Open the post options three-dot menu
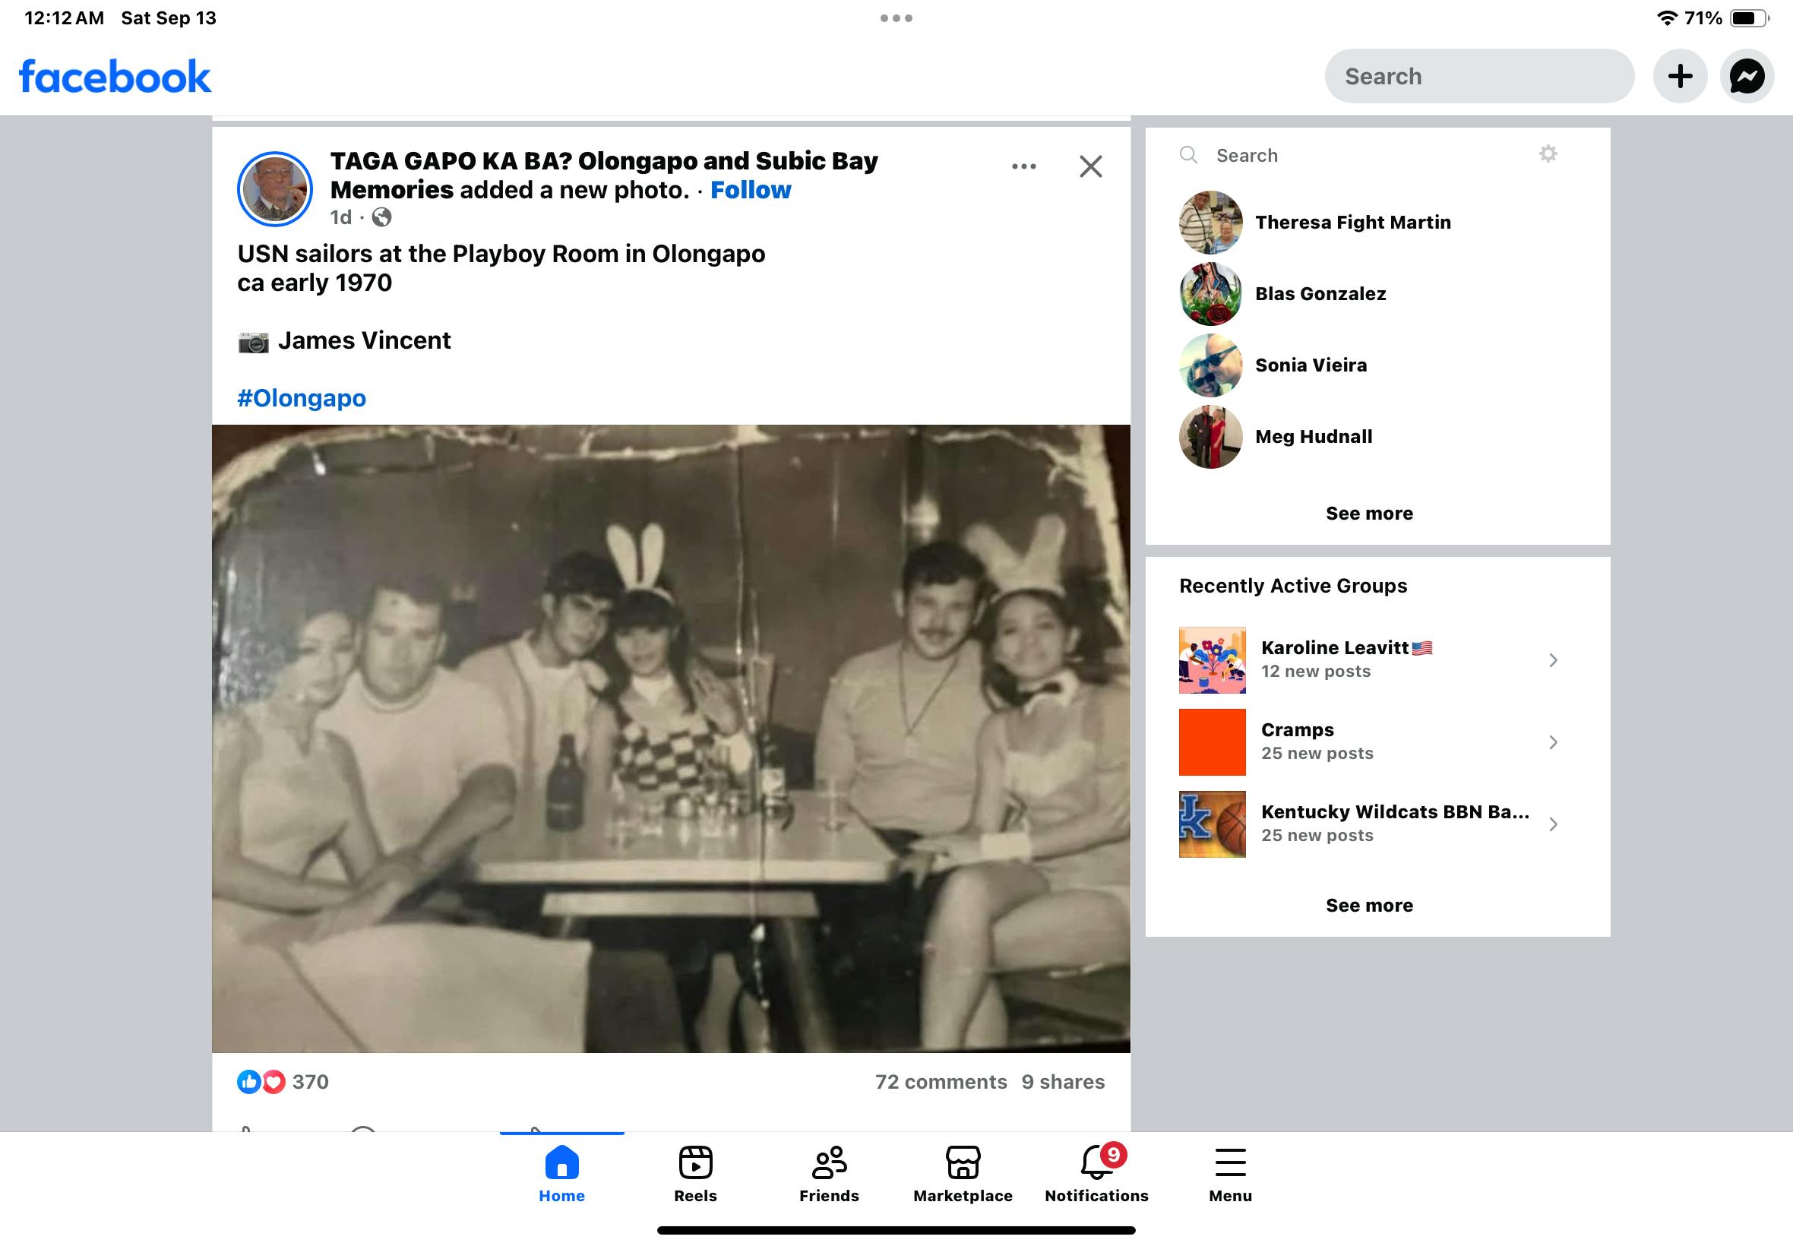Screen dimensions: 1793x1246 click(x=1023, y=166)
